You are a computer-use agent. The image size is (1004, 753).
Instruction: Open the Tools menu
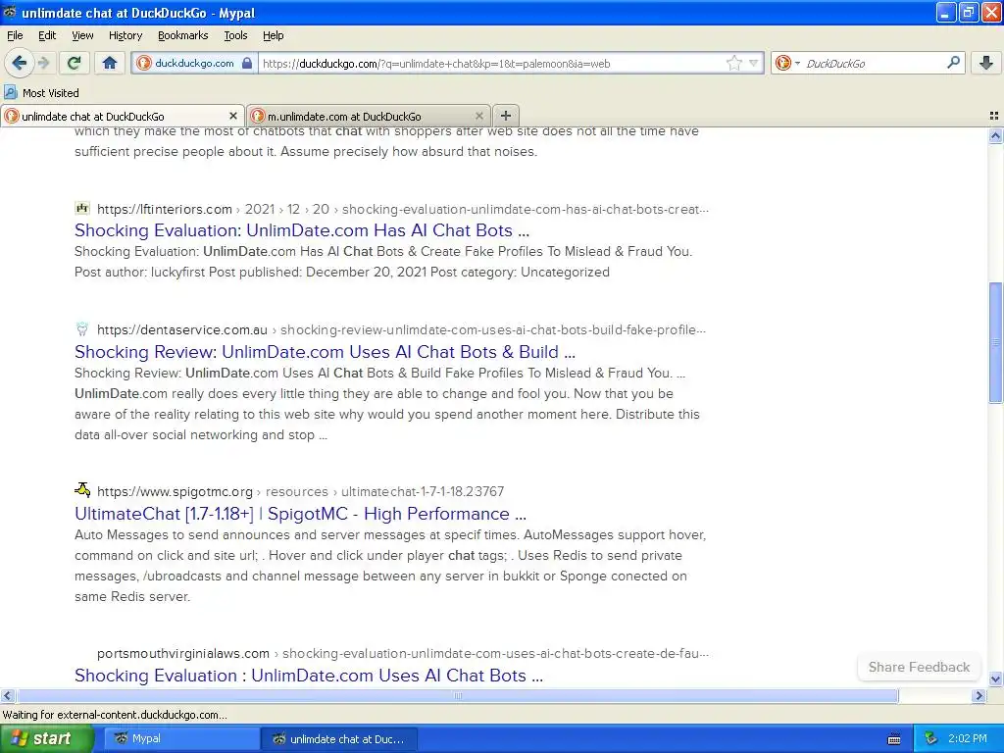click(x=235, y=35)
